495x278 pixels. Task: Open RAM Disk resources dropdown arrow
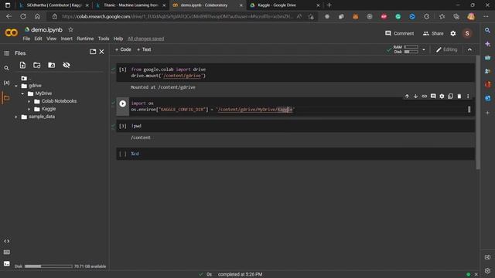tap(424, 49)
